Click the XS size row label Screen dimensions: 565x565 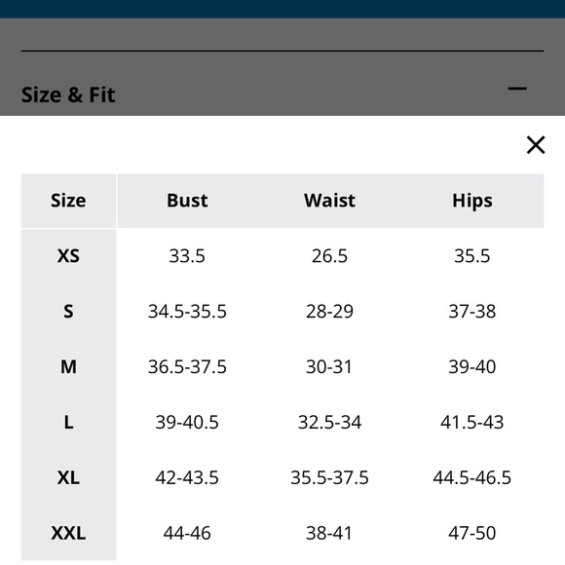[68, 256]
